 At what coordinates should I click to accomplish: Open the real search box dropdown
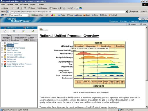tap(29, 15)
